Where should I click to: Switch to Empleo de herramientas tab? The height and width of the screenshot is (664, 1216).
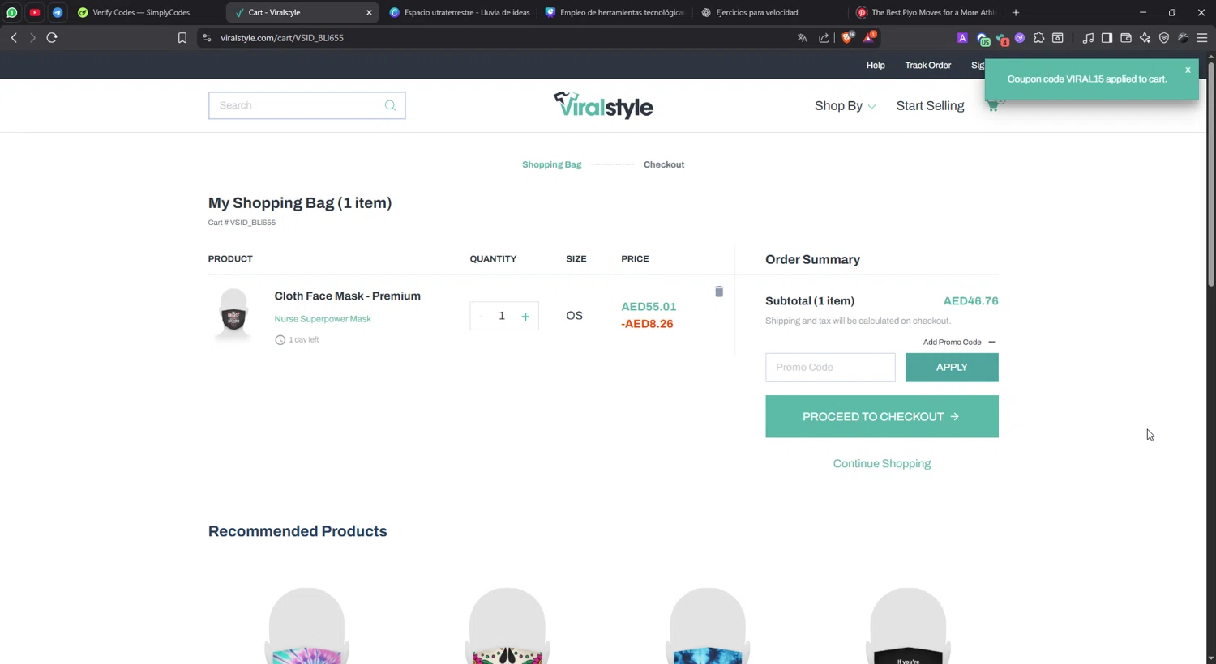click(x=614, y=12)
